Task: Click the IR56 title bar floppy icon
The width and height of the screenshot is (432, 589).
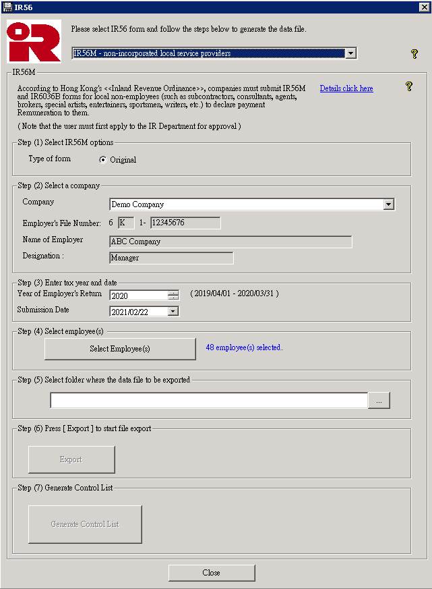Action: 7,6
